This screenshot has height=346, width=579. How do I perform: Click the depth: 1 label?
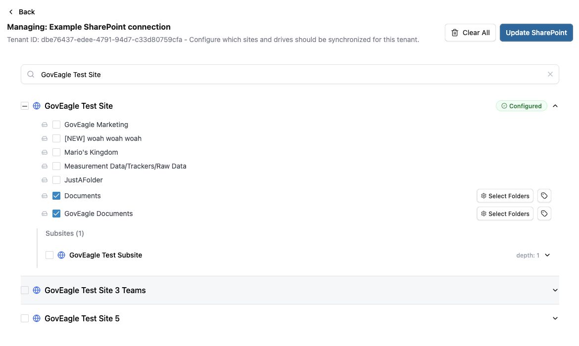(528, 255)
